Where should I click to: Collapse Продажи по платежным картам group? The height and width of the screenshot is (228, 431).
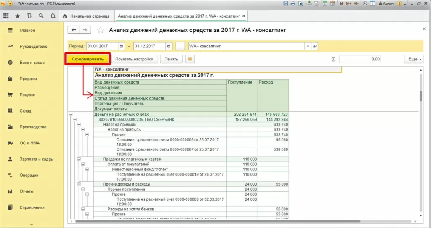pyautogui.click(x=79, y=159)
